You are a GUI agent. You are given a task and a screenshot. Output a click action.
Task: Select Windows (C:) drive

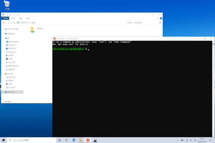13,66
